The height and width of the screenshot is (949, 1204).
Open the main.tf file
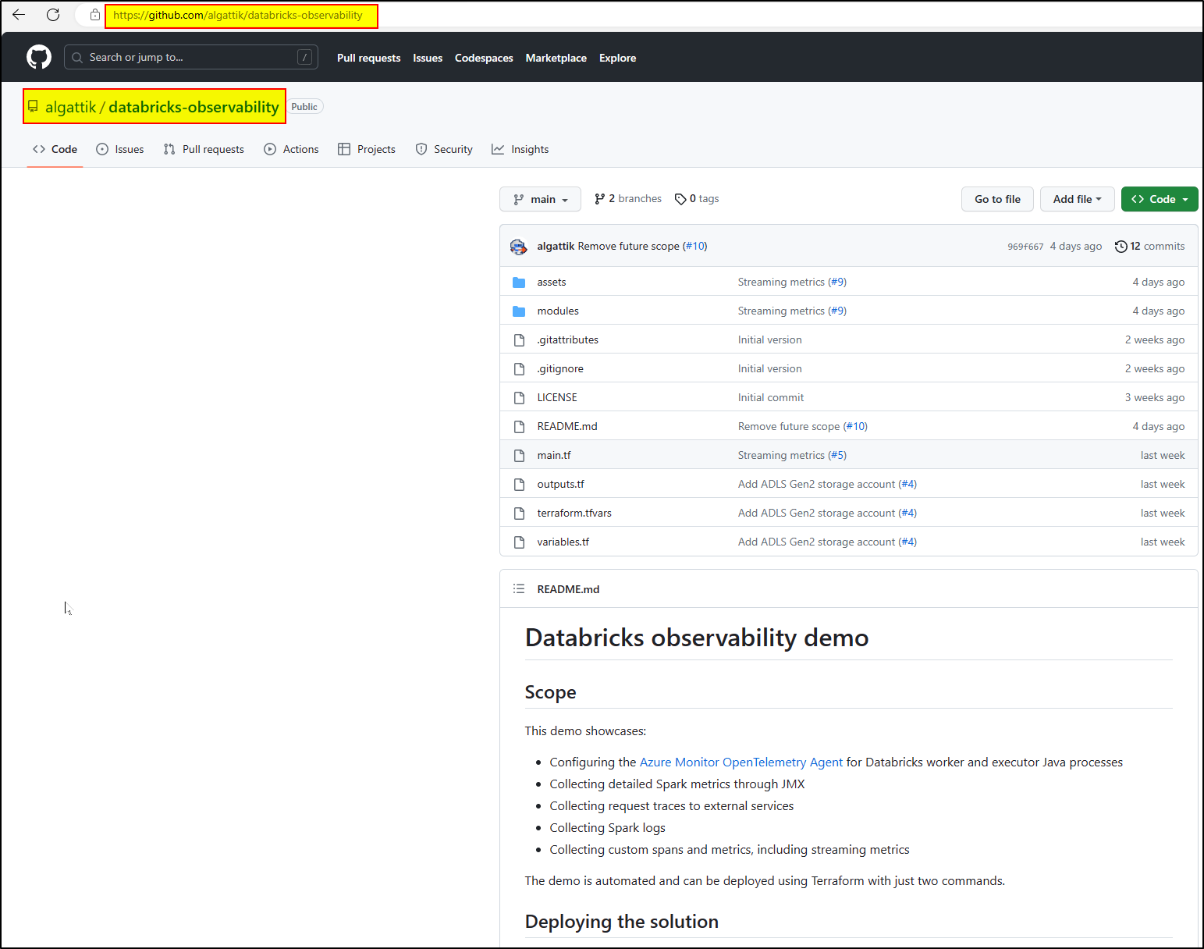554,455
